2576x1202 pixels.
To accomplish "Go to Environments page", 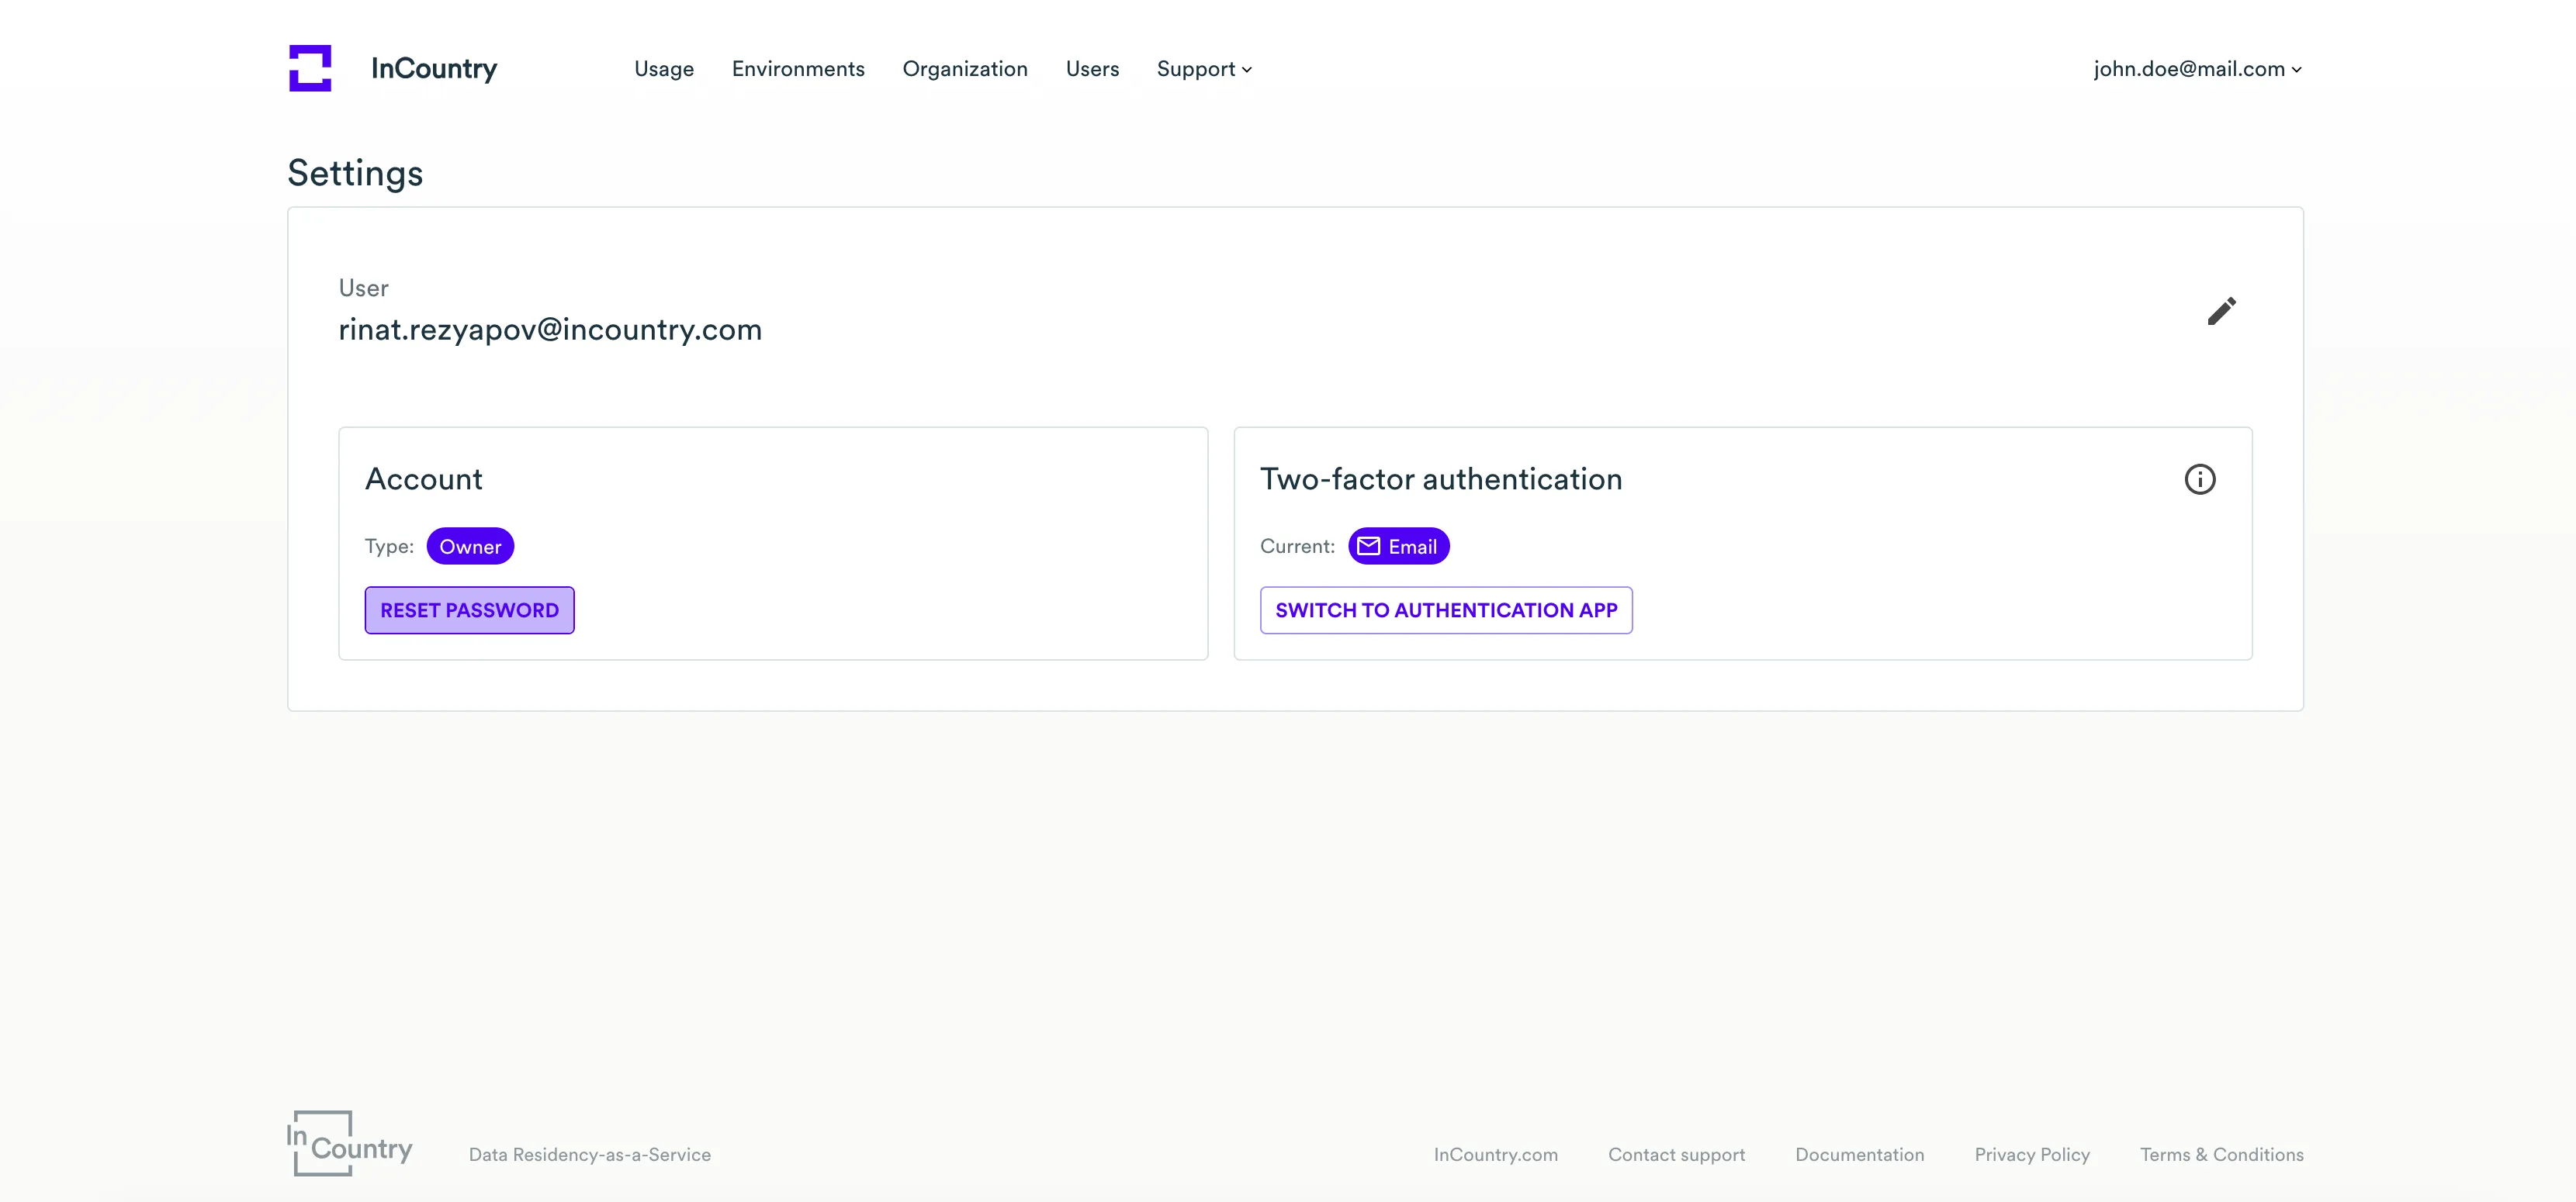I will click(x=798, y=69).
